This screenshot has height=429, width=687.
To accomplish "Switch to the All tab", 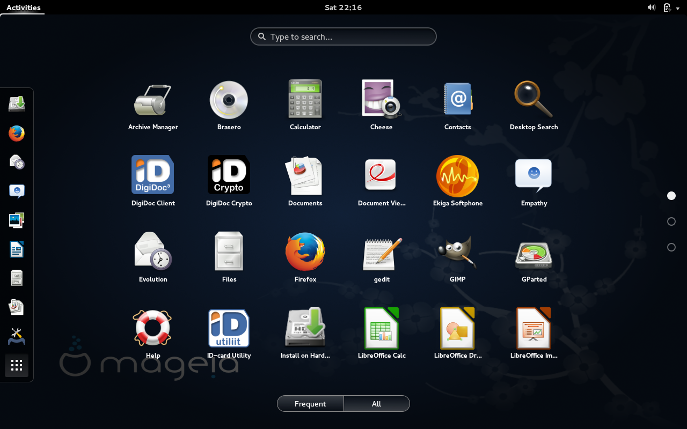I will coord(377,404).
